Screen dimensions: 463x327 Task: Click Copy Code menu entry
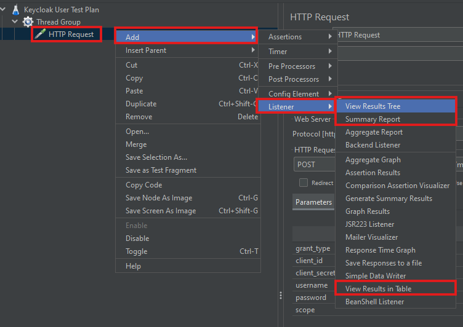pyautogui.click(x=187, y=185)
